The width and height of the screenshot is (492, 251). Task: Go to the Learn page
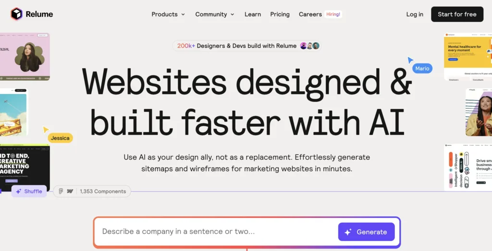pyautogui.click(x=253, y=14)
